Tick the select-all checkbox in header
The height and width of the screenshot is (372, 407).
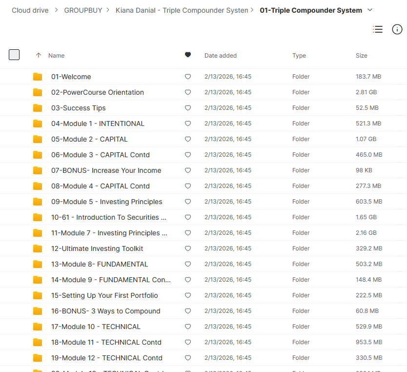tap(14, 55)
